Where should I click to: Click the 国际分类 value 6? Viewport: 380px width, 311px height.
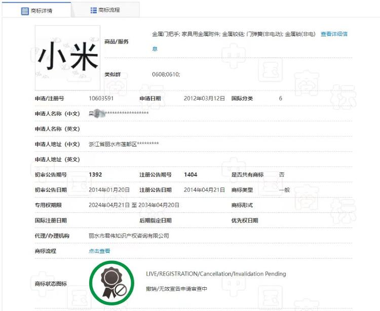pos(280,99)
